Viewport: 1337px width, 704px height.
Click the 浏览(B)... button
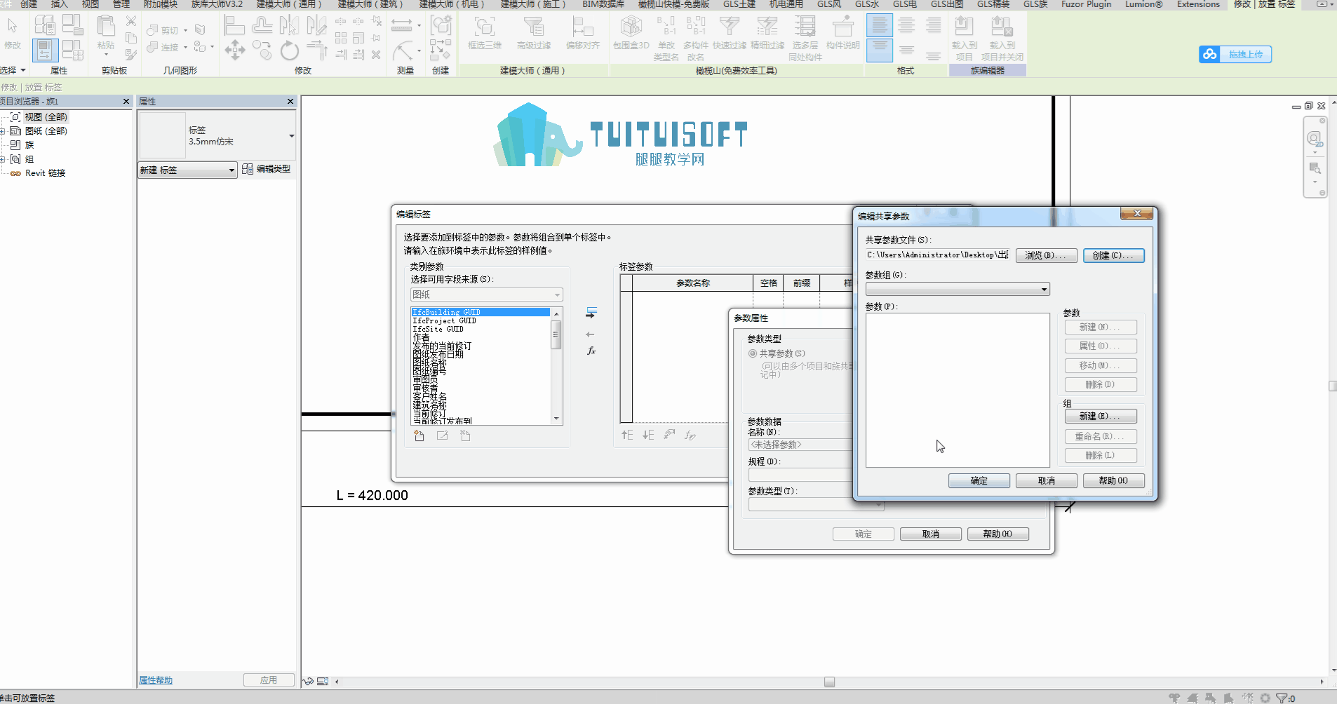(1046, 255)
